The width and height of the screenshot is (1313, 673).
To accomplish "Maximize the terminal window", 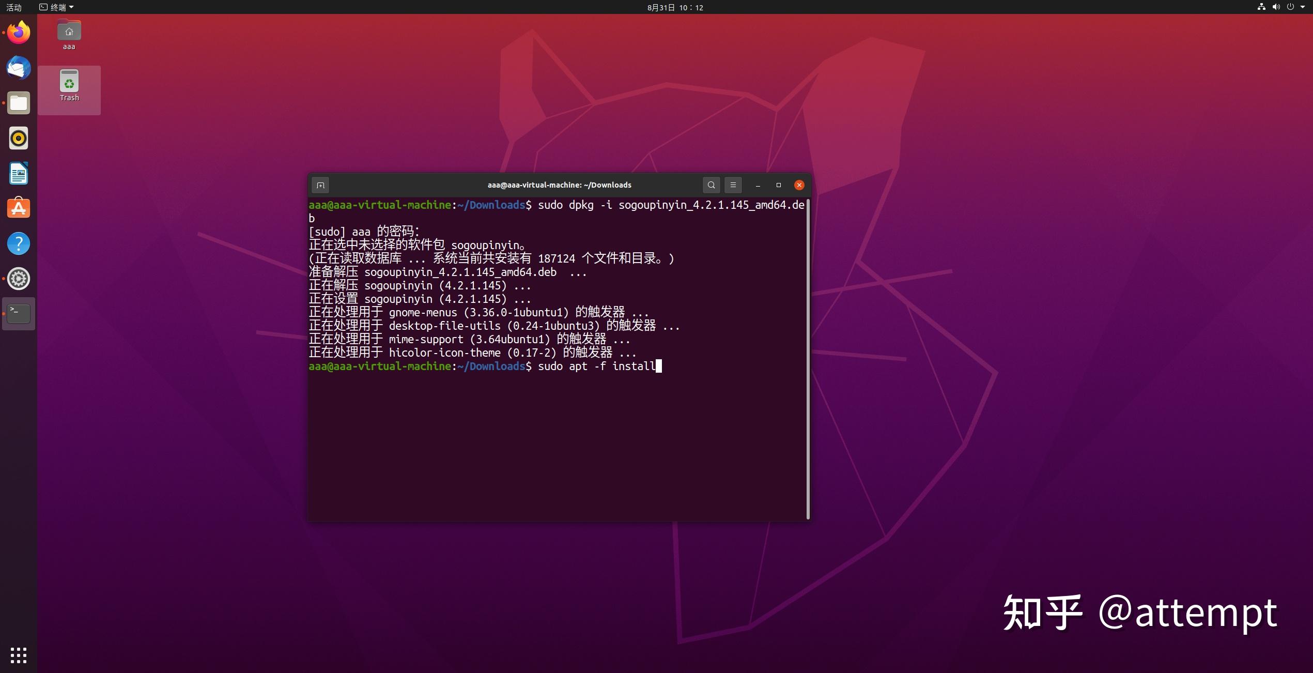I will coord(778,185).
